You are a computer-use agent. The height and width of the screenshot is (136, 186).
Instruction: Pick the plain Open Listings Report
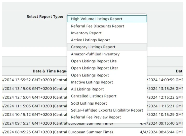point(107,75)
